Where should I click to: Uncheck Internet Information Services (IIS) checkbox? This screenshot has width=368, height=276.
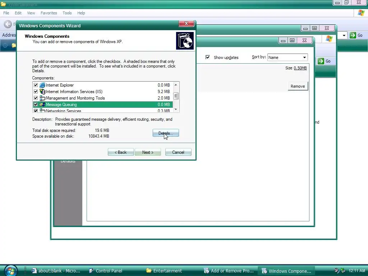tap(36, 92)
